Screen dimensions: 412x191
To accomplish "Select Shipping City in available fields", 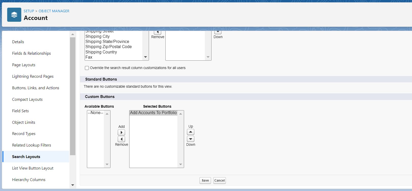I will [x=114, y=37].
